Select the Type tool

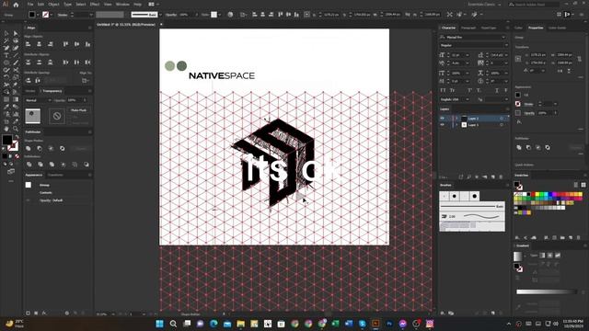[x=6, y=55]
